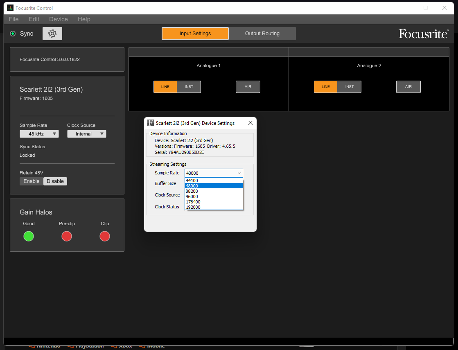This screenshot has height=350, width=458.
Task: Select 176400 in sample rate list
Action: click(214, 201)
